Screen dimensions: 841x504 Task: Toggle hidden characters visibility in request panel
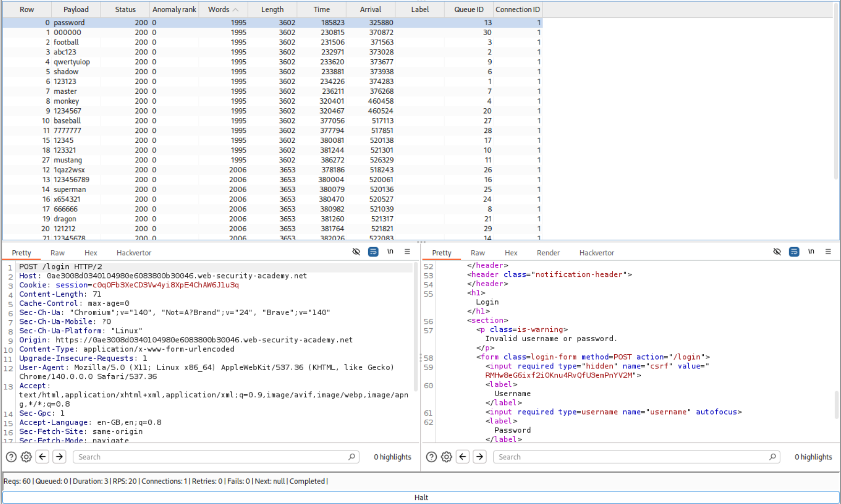pos(356,252)
